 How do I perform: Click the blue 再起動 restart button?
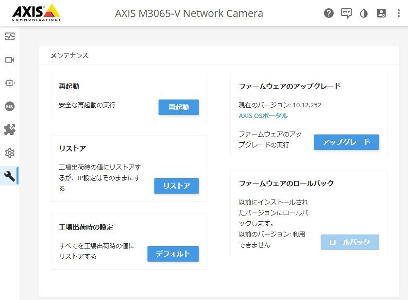click(x=179, y=107)
